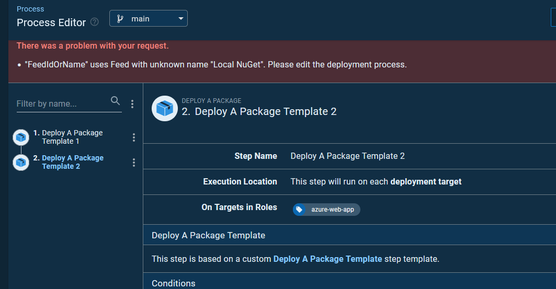Click the FeedIdOrName error message text
The height and width of the screenshot is (289, 556).
215,64
